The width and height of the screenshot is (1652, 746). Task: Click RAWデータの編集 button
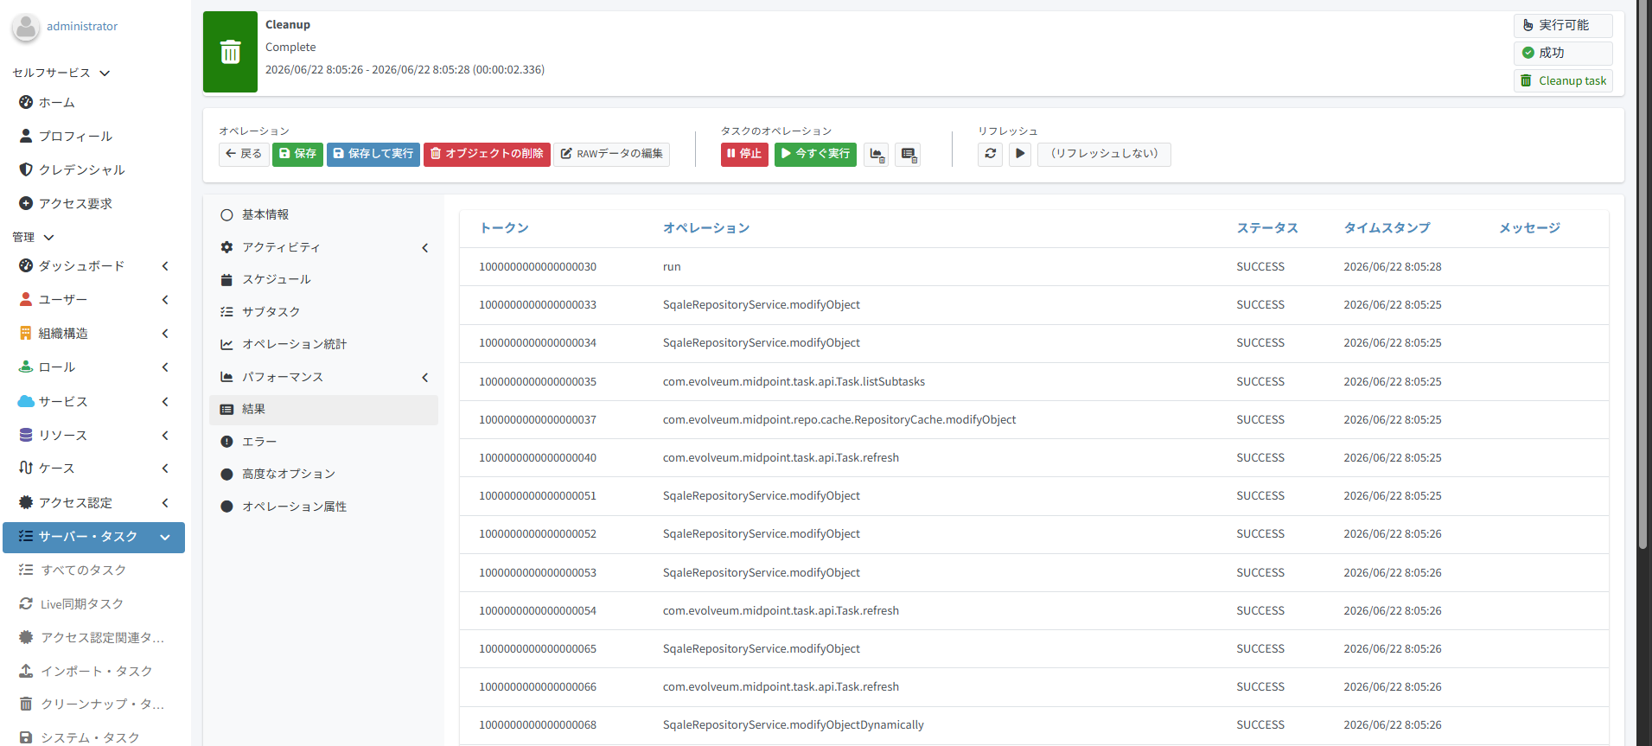(612, 154)
